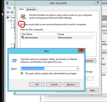Viewport: 107px width, 102px height.
Task: Click the Run dialog title bar icon
Action: [x=11, y=51]
